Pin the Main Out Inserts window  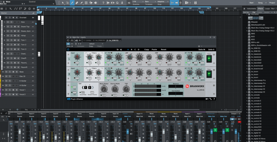click(x=211, y=37)
